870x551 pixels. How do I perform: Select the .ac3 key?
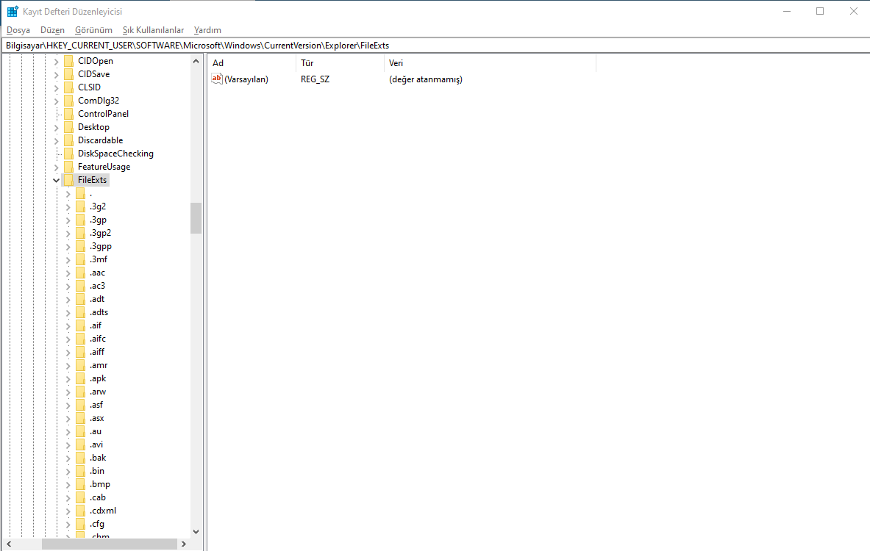point(98,286)
